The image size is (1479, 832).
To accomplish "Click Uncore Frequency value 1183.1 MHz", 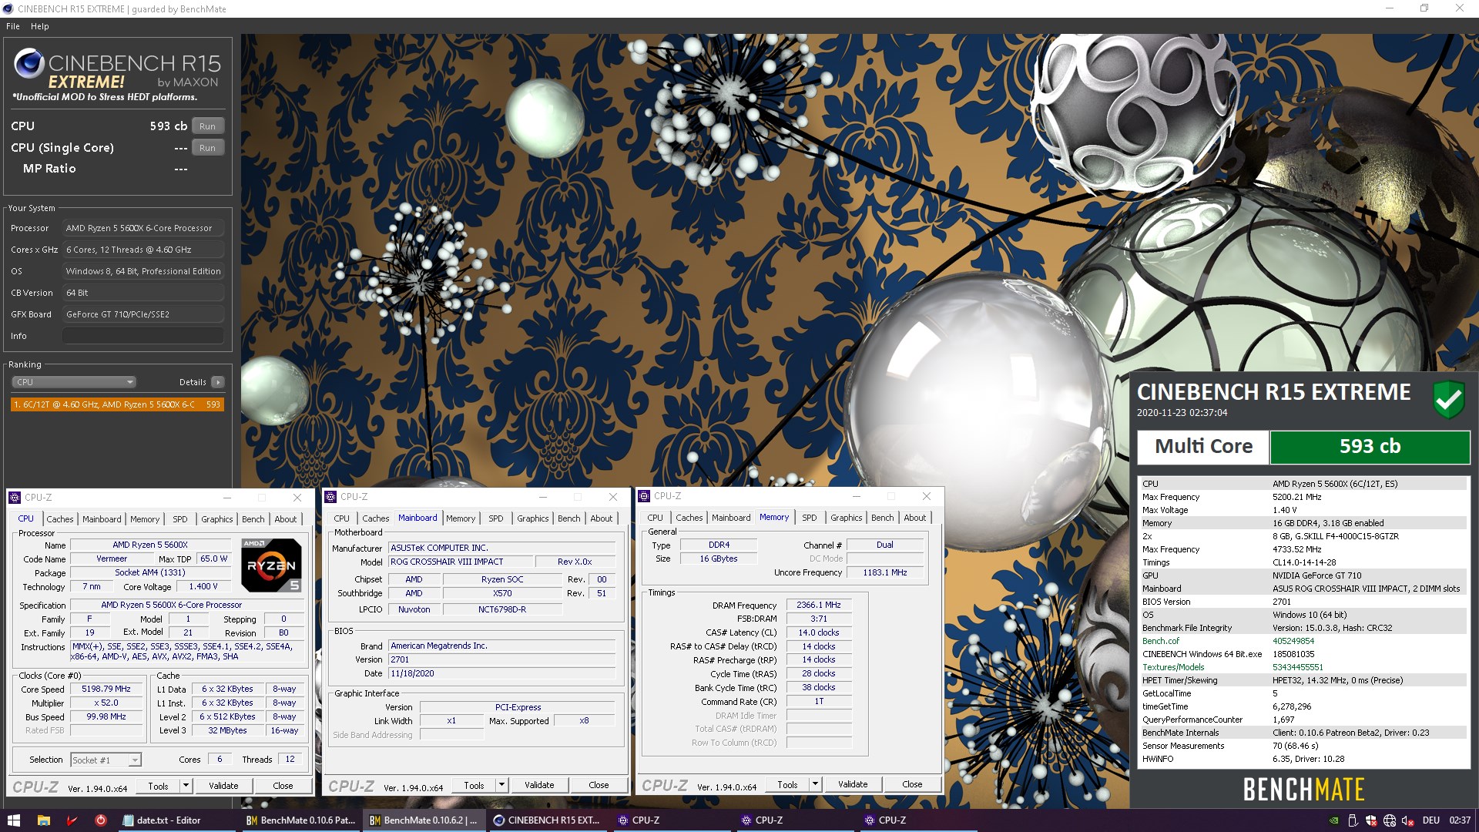I will click(x=885, y=572).
